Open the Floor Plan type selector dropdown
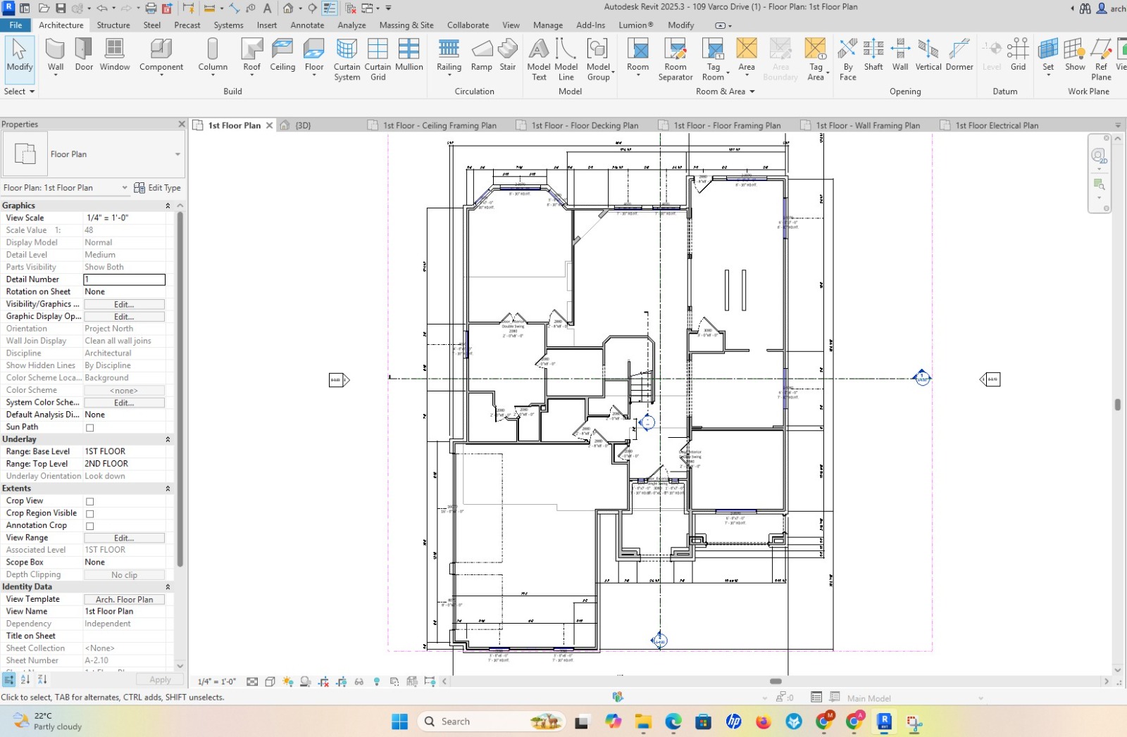The height and width of the screenshot is (737, 1127). pos(178,154)
